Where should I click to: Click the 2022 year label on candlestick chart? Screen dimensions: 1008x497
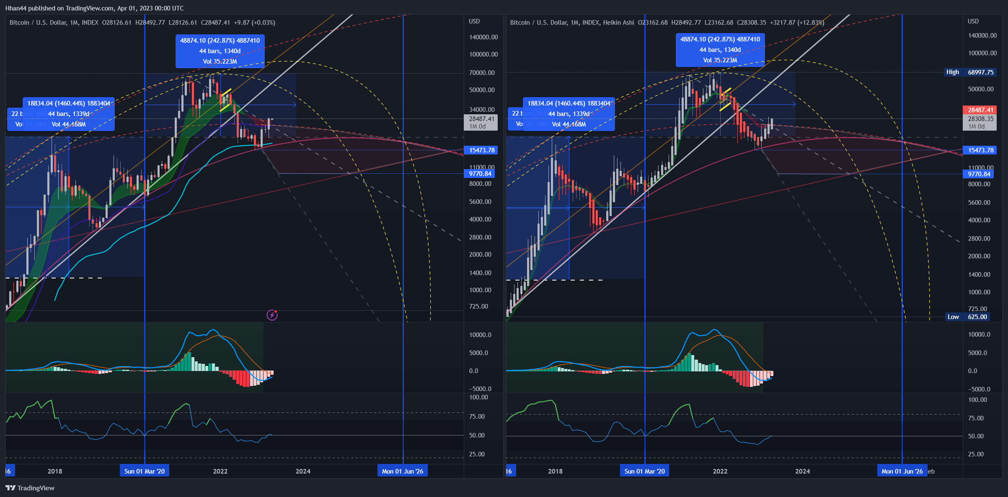click(220, 471)
